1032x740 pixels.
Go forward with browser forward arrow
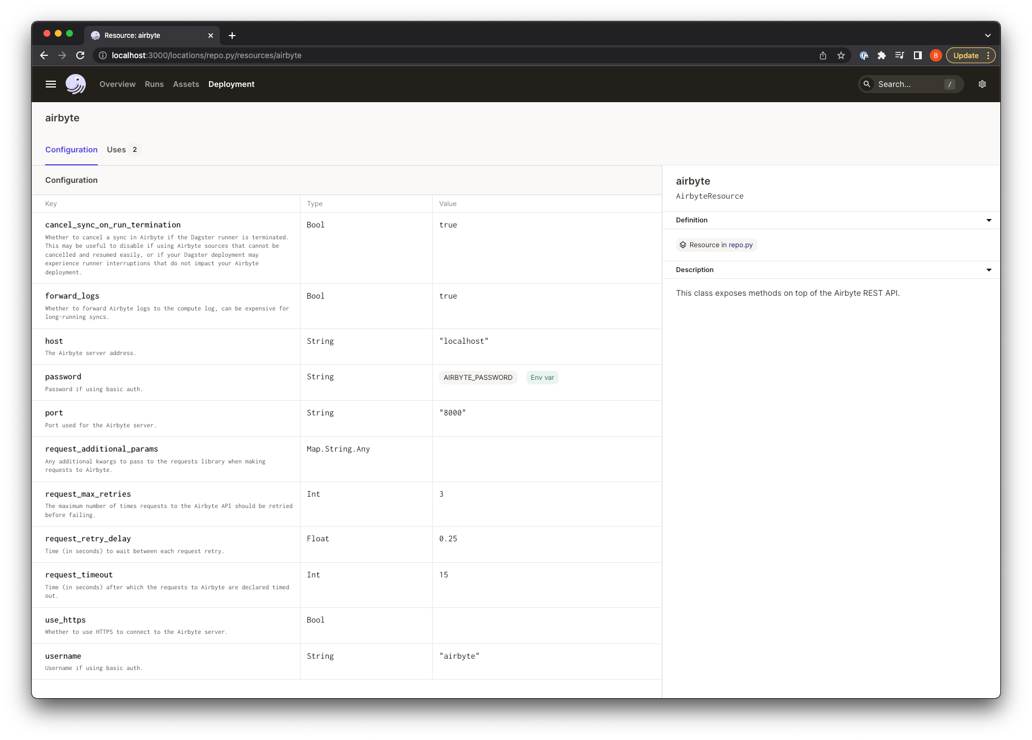62,55
